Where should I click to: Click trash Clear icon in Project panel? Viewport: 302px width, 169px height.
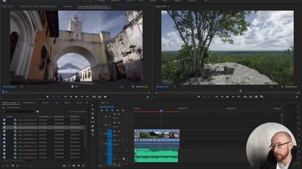point(84,166)
